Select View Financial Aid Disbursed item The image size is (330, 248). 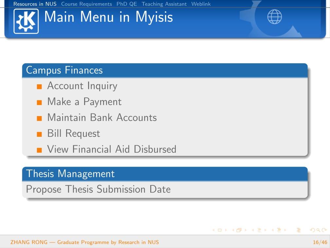coord(112,149)
